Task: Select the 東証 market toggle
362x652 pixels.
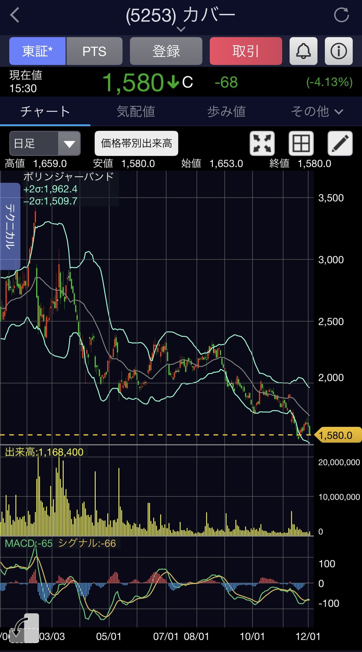Action: click(x=37, y=51)
